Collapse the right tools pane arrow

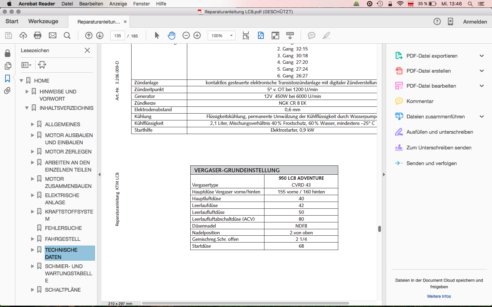[384, 174]
